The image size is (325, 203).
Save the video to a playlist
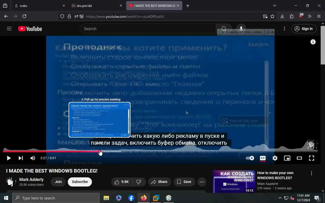[184, 182]
